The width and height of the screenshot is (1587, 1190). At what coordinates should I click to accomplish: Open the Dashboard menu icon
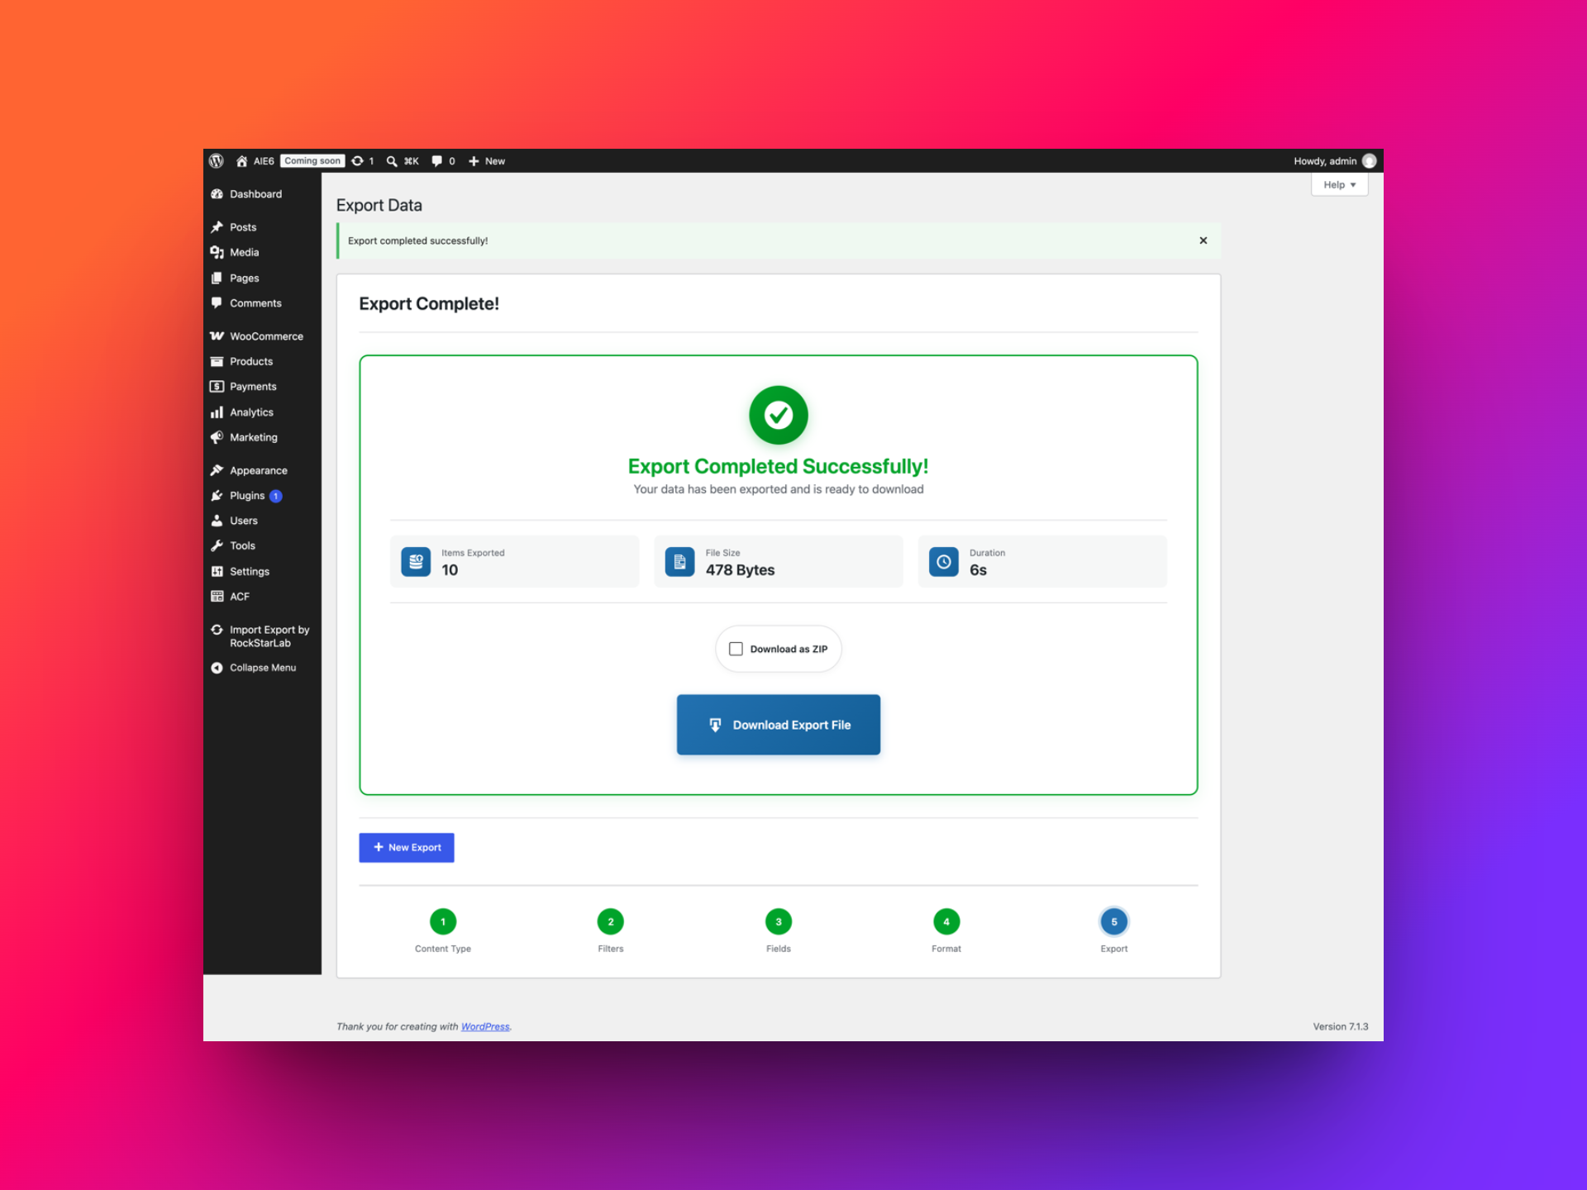[x=217, y=194]
